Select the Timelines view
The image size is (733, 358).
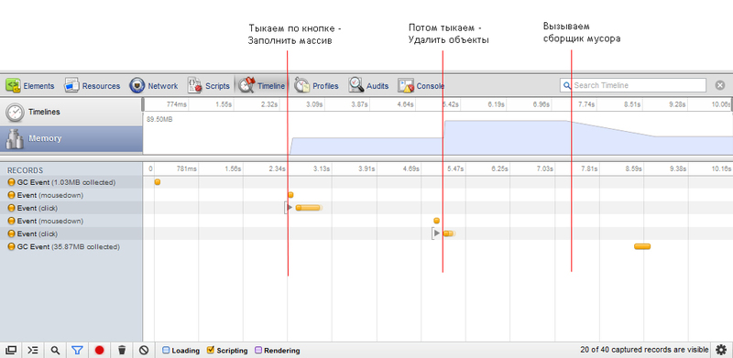click(x=71, y=113)
